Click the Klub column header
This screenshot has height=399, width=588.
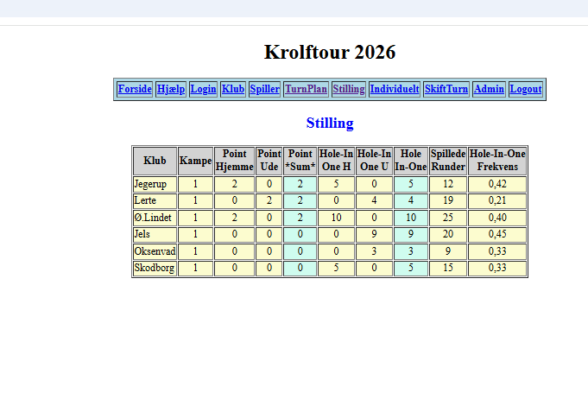click(155, 161)
